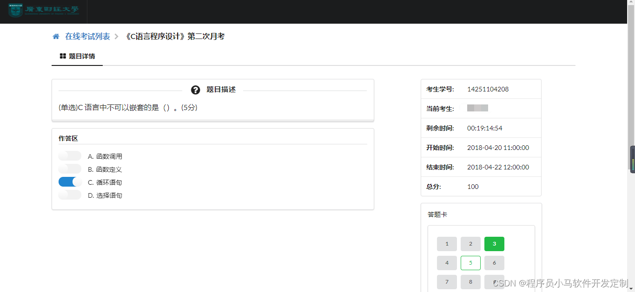Image resolution: width=635 pixels, height=292 pixels.
Task: Click the 总分 score value 100
Action: (473, 187)
